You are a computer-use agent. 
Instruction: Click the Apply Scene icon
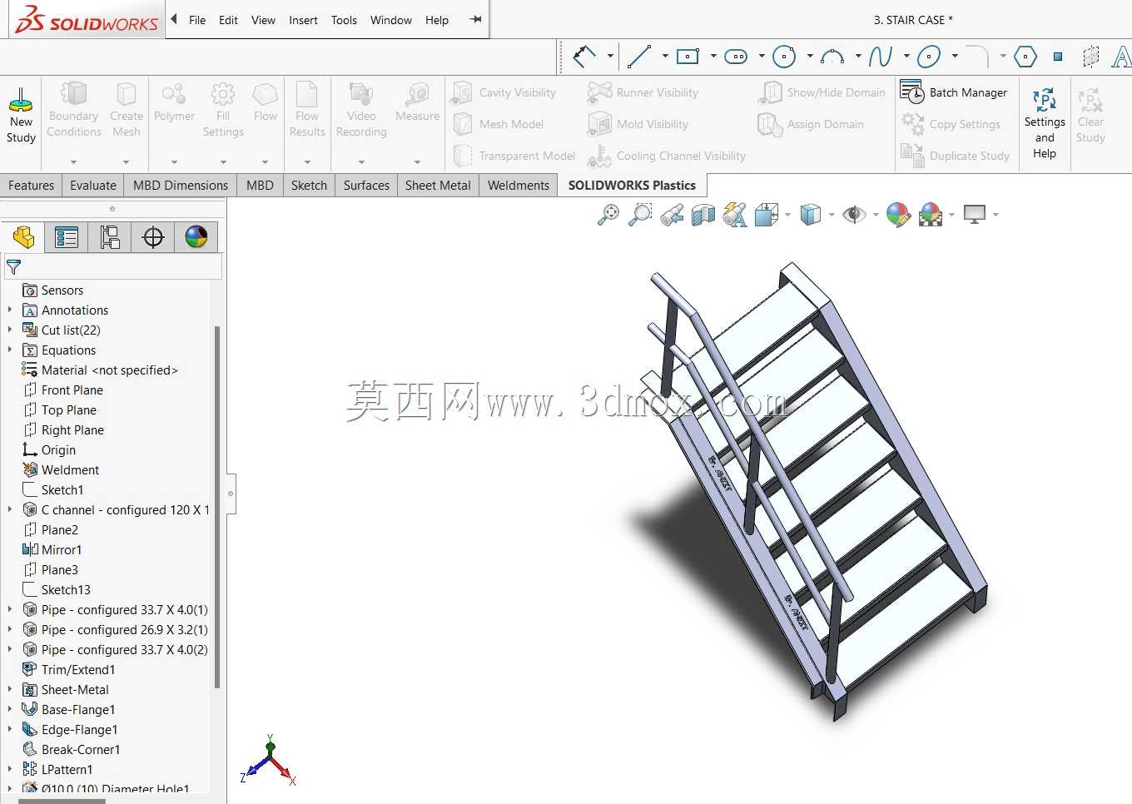(931, 215)
